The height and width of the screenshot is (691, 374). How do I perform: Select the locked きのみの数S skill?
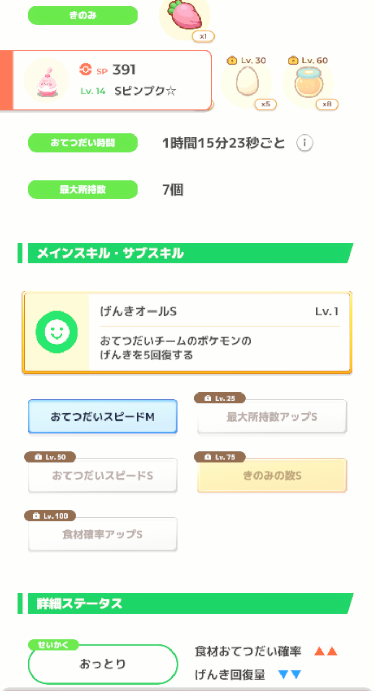[272, 475]
